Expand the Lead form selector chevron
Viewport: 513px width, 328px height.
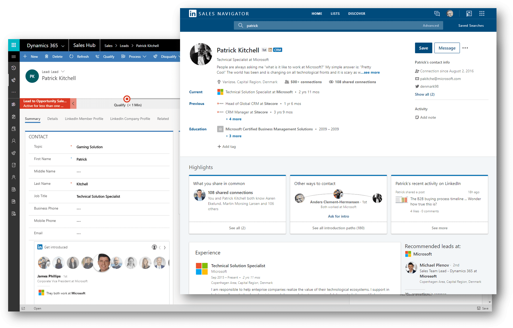tap(63, 71)
